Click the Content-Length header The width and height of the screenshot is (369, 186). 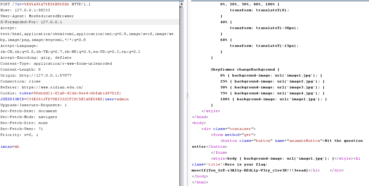(20, 69)
